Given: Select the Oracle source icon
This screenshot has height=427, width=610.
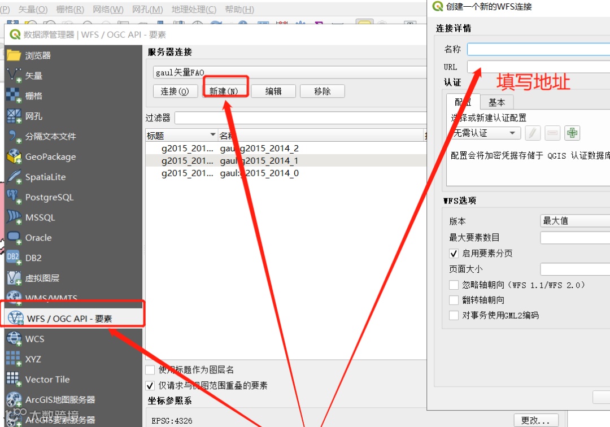Looking at the screenshot, I should (14, 237).
